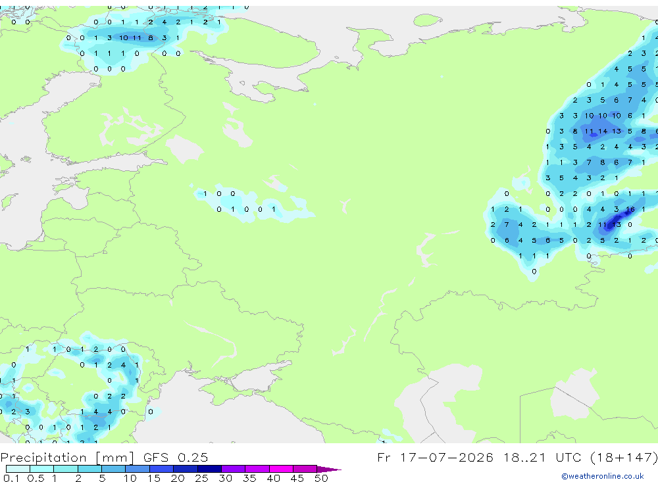Click the 'GFS 0.25' model label
Screen dimensions: 658x482
(x=176, y=457)
